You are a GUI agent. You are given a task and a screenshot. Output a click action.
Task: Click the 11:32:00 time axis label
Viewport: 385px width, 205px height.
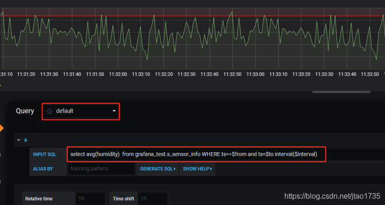pyautogui.click(x=118, y=74)
